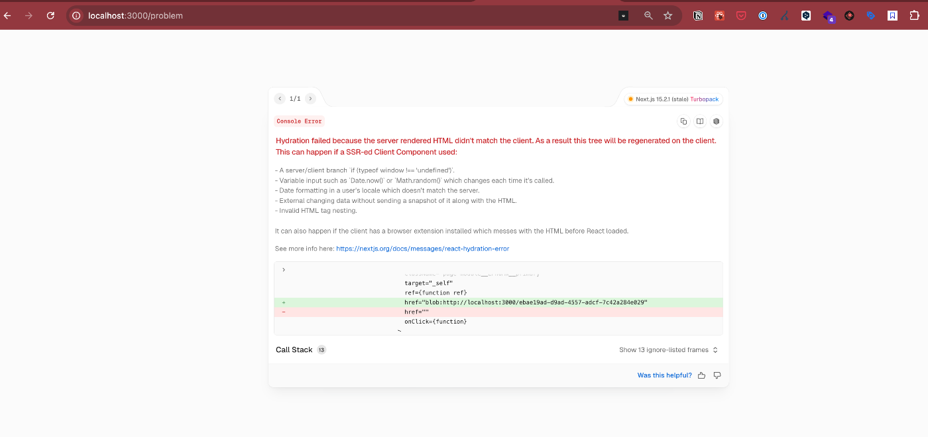Select the Console Error badge
This screenshot has height=437, width=928.
[299, 121]
